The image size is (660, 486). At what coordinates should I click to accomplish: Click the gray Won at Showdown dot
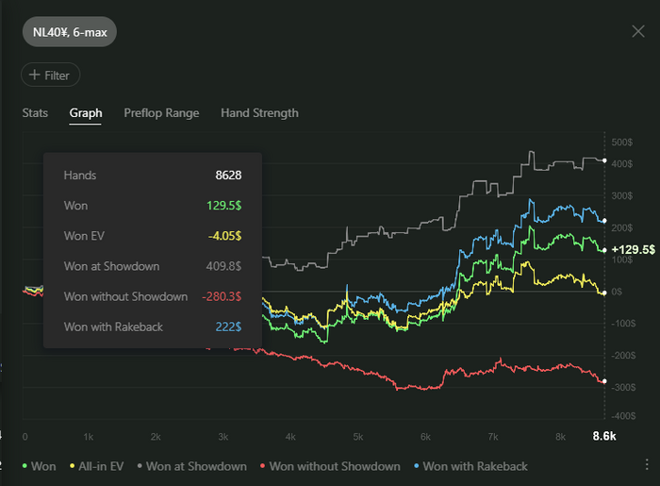(x=140, y=466)
